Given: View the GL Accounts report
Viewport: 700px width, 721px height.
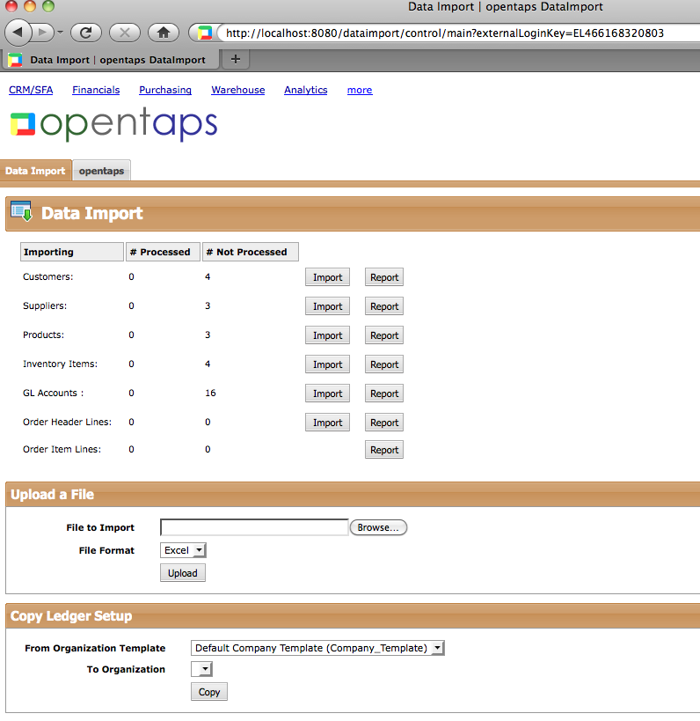Looking at the screenshot, I should (x=384, y=394).
